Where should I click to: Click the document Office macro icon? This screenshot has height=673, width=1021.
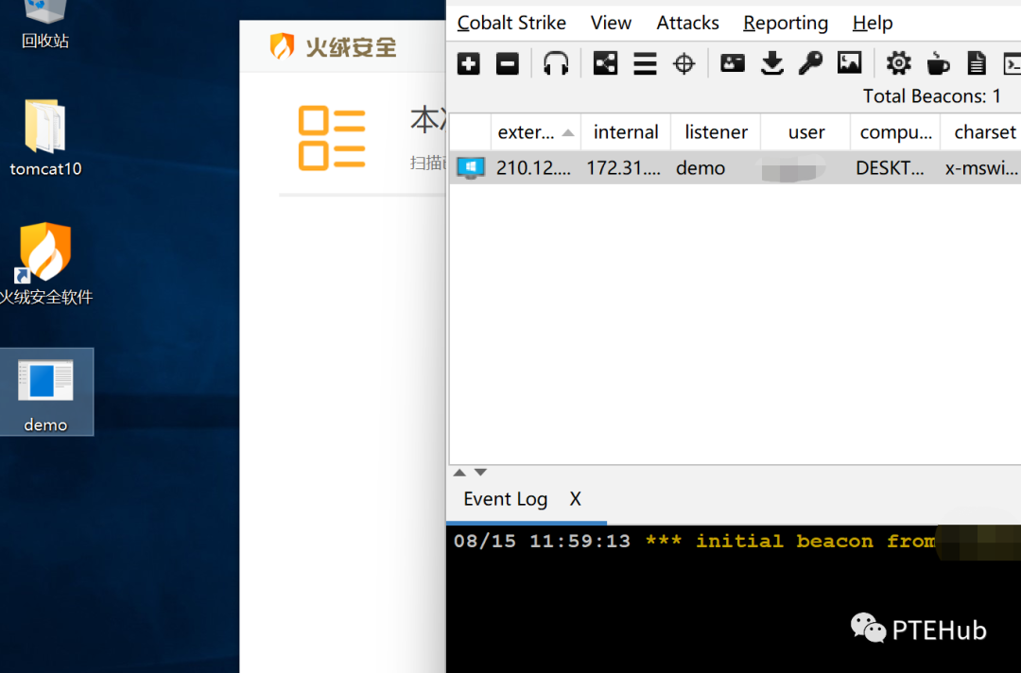[977, 63]
